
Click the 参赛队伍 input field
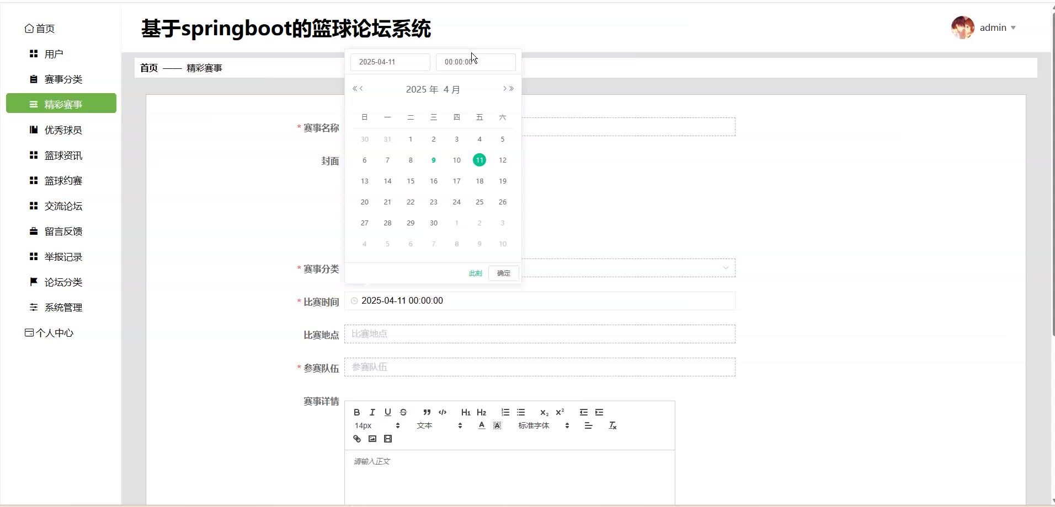tap(540, 367)
